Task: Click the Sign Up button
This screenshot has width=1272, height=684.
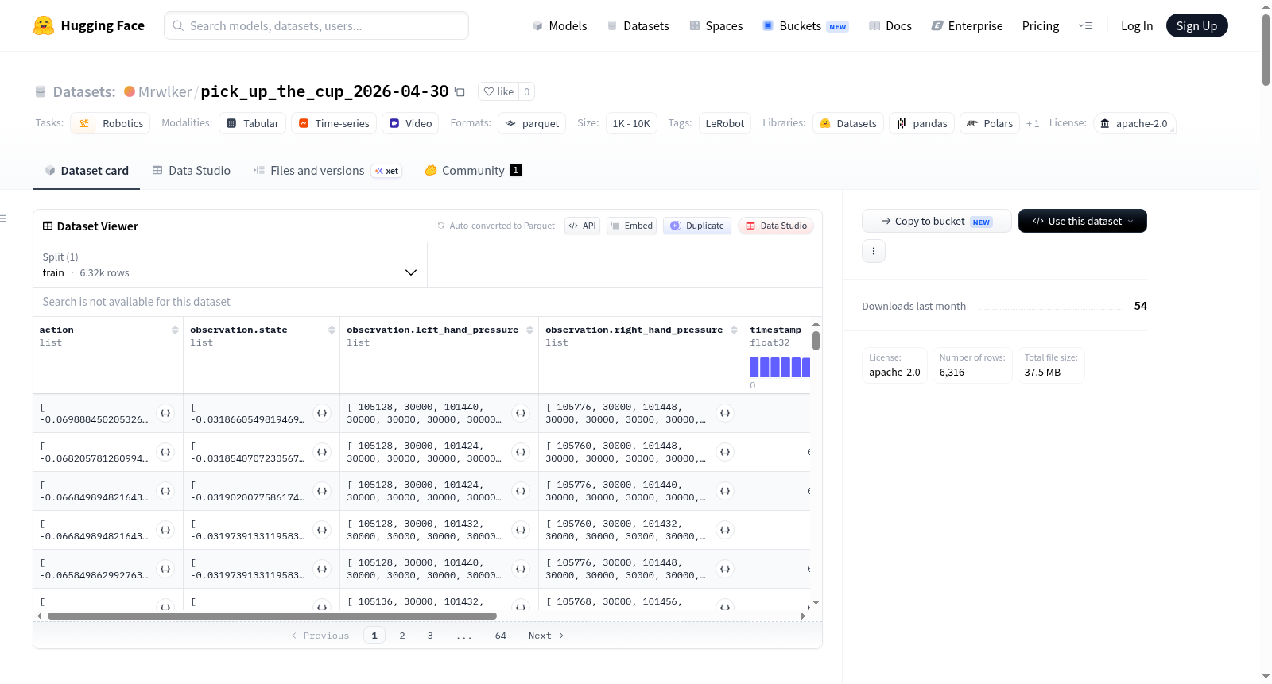Action: (x=1196, y=25)
